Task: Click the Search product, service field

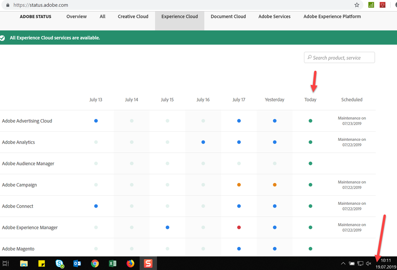Action: (x=339, y=58)
